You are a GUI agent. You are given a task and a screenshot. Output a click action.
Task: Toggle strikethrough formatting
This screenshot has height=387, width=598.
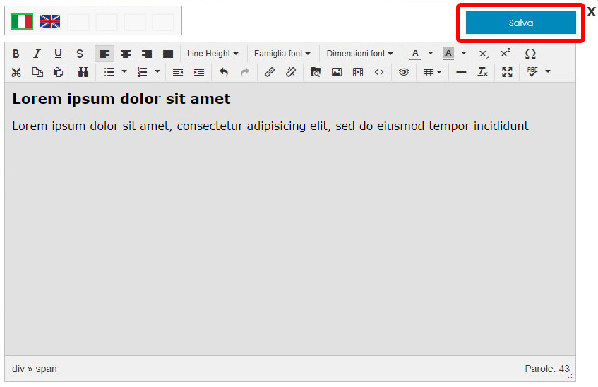pos(79,54)
